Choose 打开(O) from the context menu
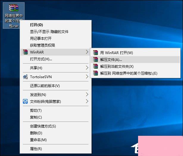 click(x=56, y=25)
